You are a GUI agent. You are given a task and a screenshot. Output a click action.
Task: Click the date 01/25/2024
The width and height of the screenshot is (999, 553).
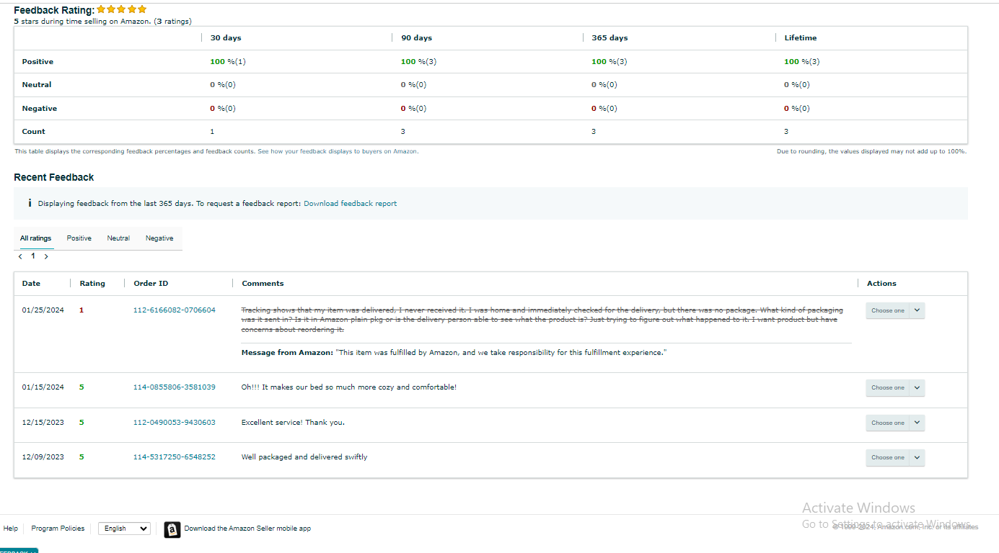43,310
